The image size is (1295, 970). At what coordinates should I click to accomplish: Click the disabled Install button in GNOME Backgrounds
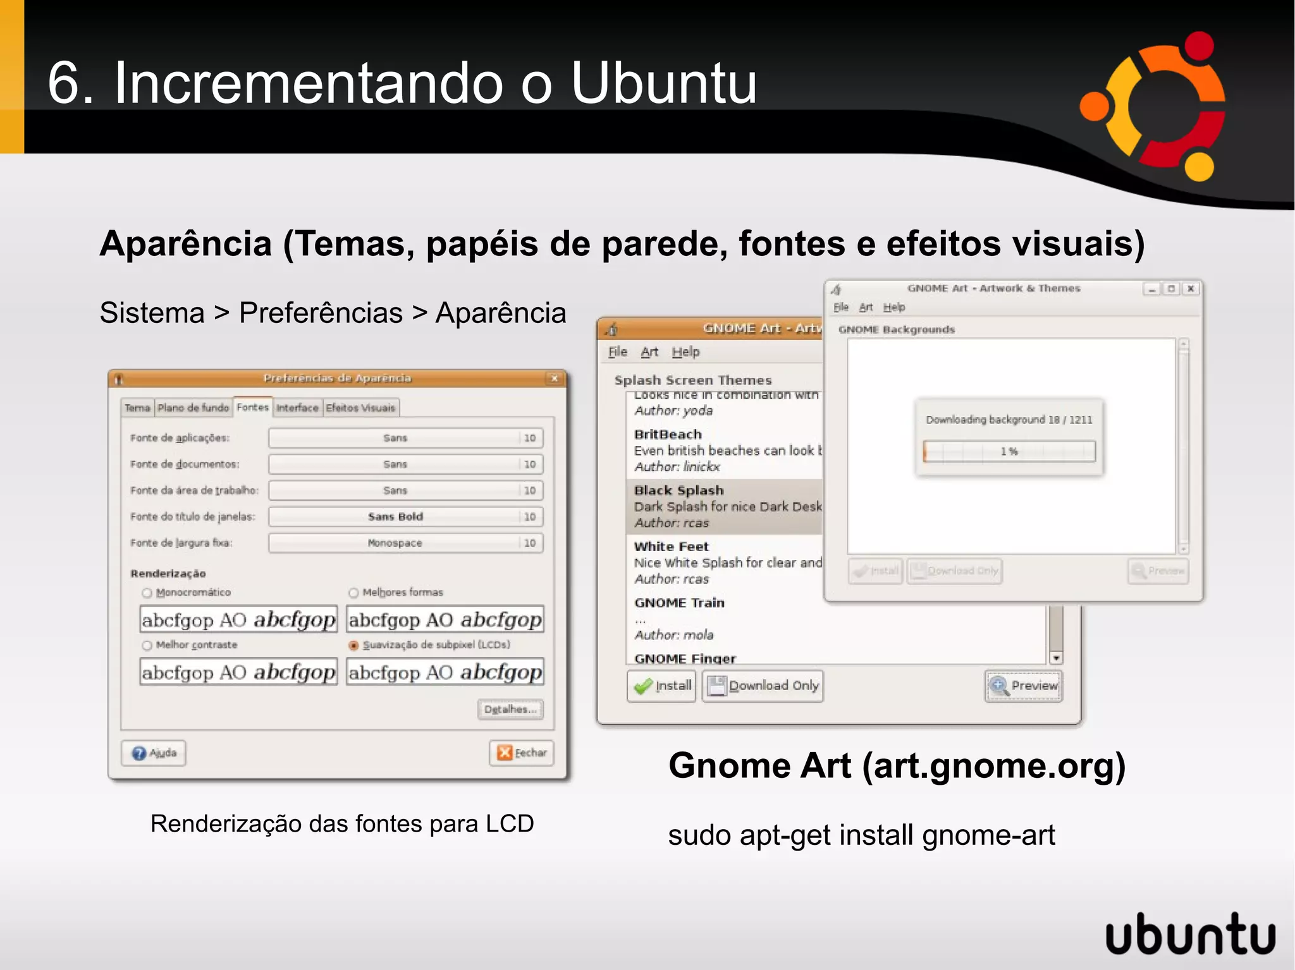(x=875, y=571)
